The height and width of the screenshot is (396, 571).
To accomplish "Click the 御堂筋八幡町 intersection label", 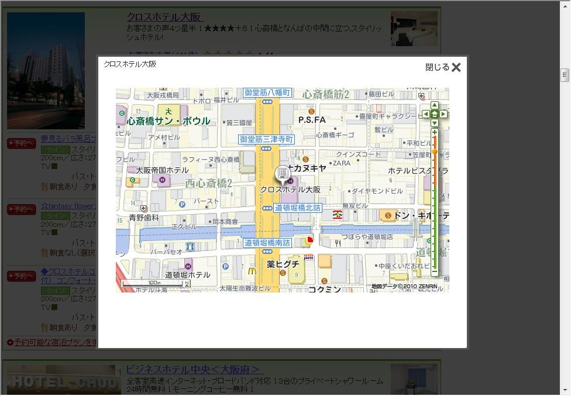I will (x=267, y=93).
